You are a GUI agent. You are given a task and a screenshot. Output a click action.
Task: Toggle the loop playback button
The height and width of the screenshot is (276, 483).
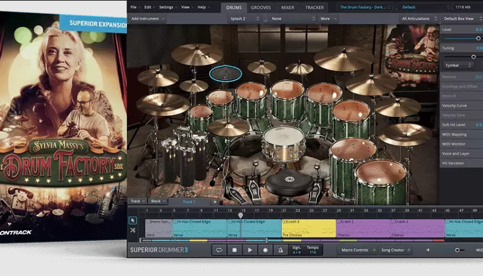[219, 250]
